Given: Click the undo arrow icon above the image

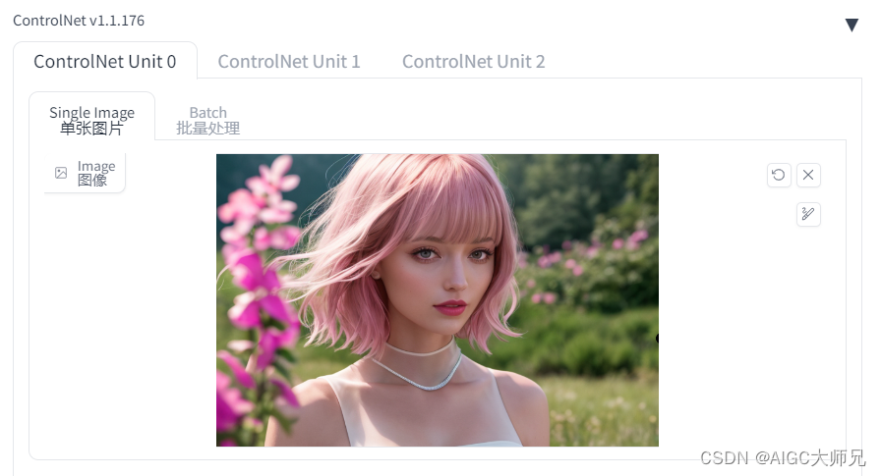Looking at the screenshot, I should [779, 175].
